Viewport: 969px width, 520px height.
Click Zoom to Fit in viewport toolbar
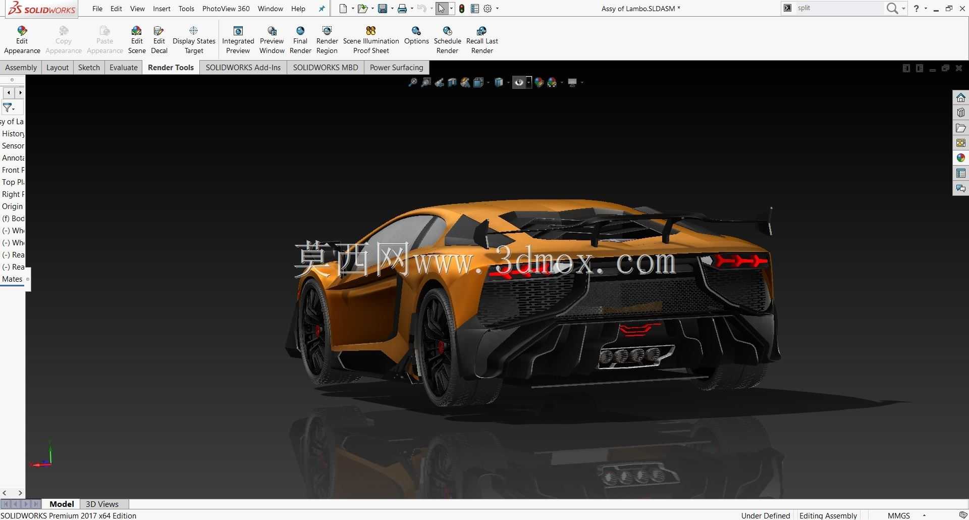click(x=413, y=82)
